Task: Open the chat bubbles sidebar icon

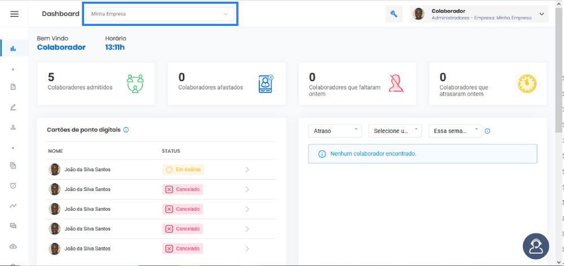Action: point(14,226)
